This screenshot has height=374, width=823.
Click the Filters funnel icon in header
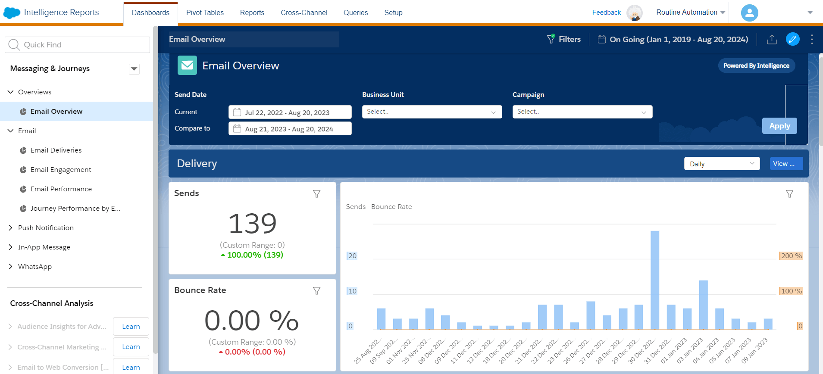coord(551,39)
